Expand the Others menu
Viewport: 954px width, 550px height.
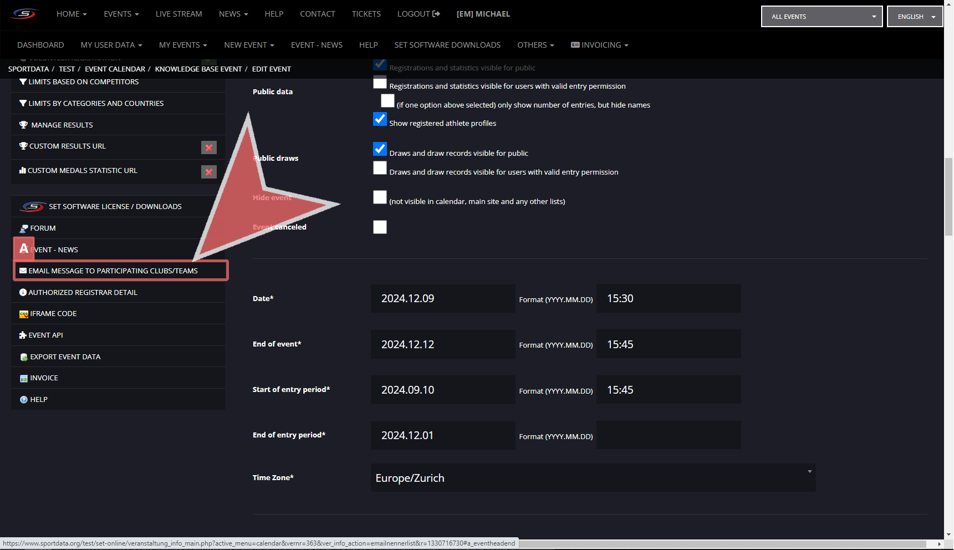point(535,45)
